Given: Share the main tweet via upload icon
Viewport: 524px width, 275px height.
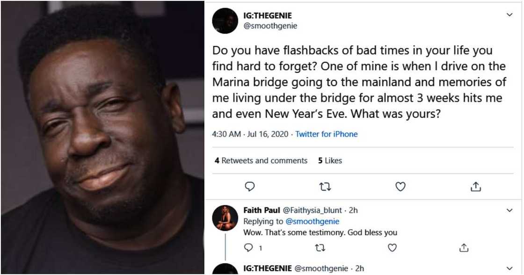Looking at the screenshot, I should [x=475, y=187].
